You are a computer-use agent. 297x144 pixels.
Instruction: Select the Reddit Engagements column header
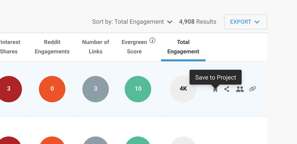(52, 47)
